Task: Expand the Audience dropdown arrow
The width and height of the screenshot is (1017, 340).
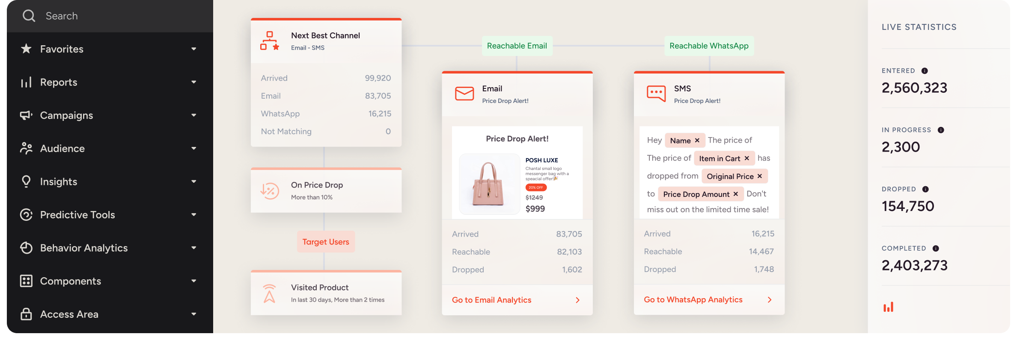Action: pyautogui.click(x=194, y=148)
